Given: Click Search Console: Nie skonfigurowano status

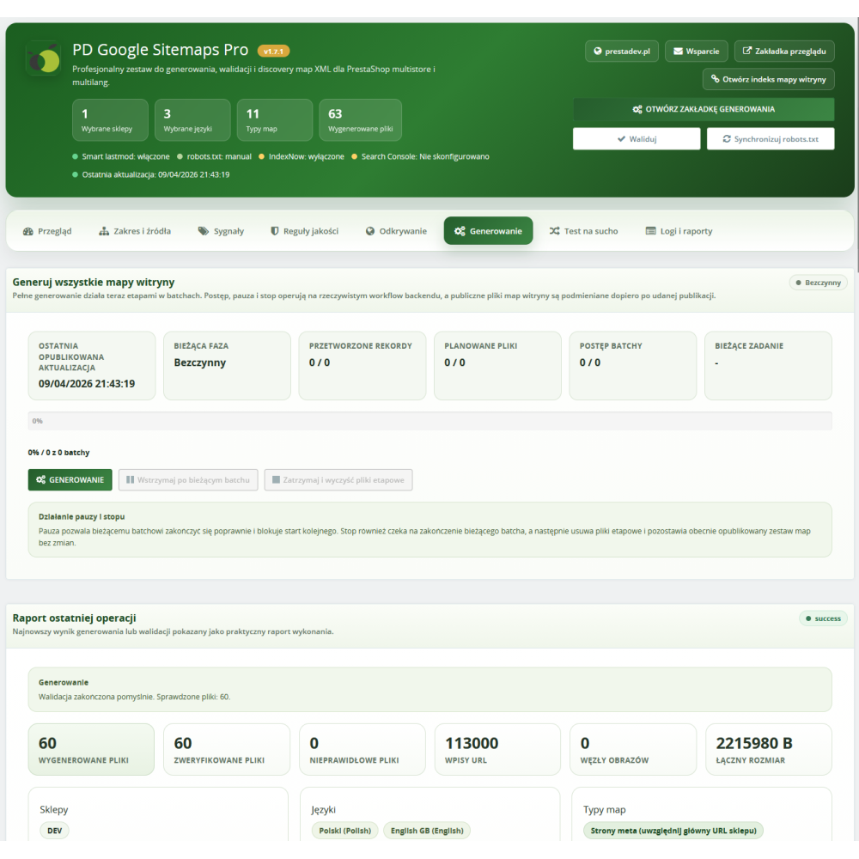Looking at the screenshot, I should (x=420, y=156).
